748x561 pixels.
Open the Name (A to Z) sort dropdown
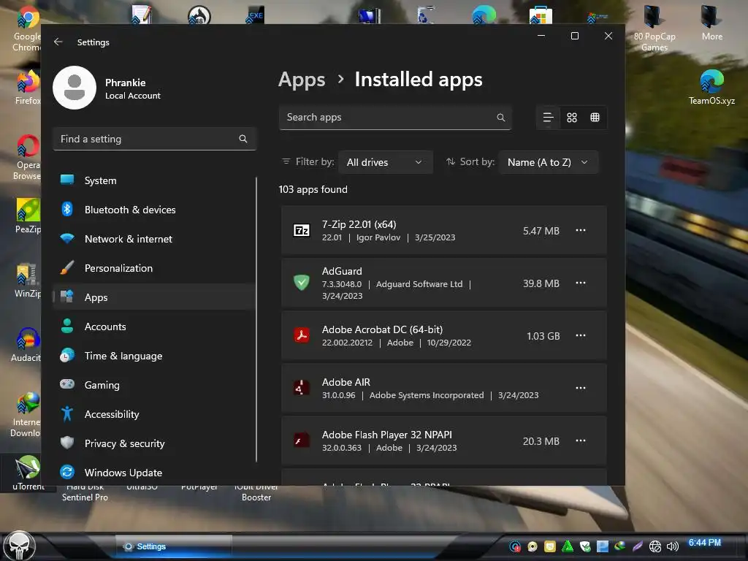[548, 162]
